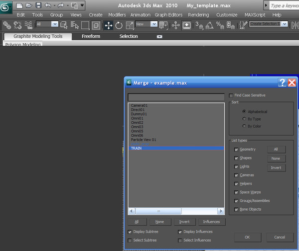Activate the Select and Rotate tool
The image size is (299, 251).
point(119,25)
